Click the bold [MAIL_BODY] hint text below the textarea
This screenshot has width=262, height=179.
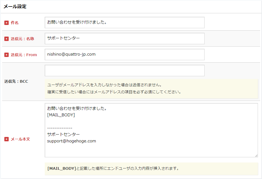(62, 168)
